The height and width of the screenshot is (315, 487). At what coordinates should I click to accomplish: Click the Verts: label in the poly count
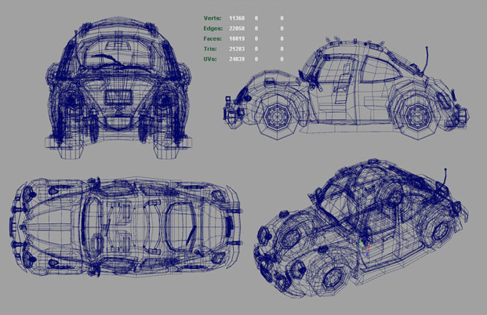coord(213,18)
